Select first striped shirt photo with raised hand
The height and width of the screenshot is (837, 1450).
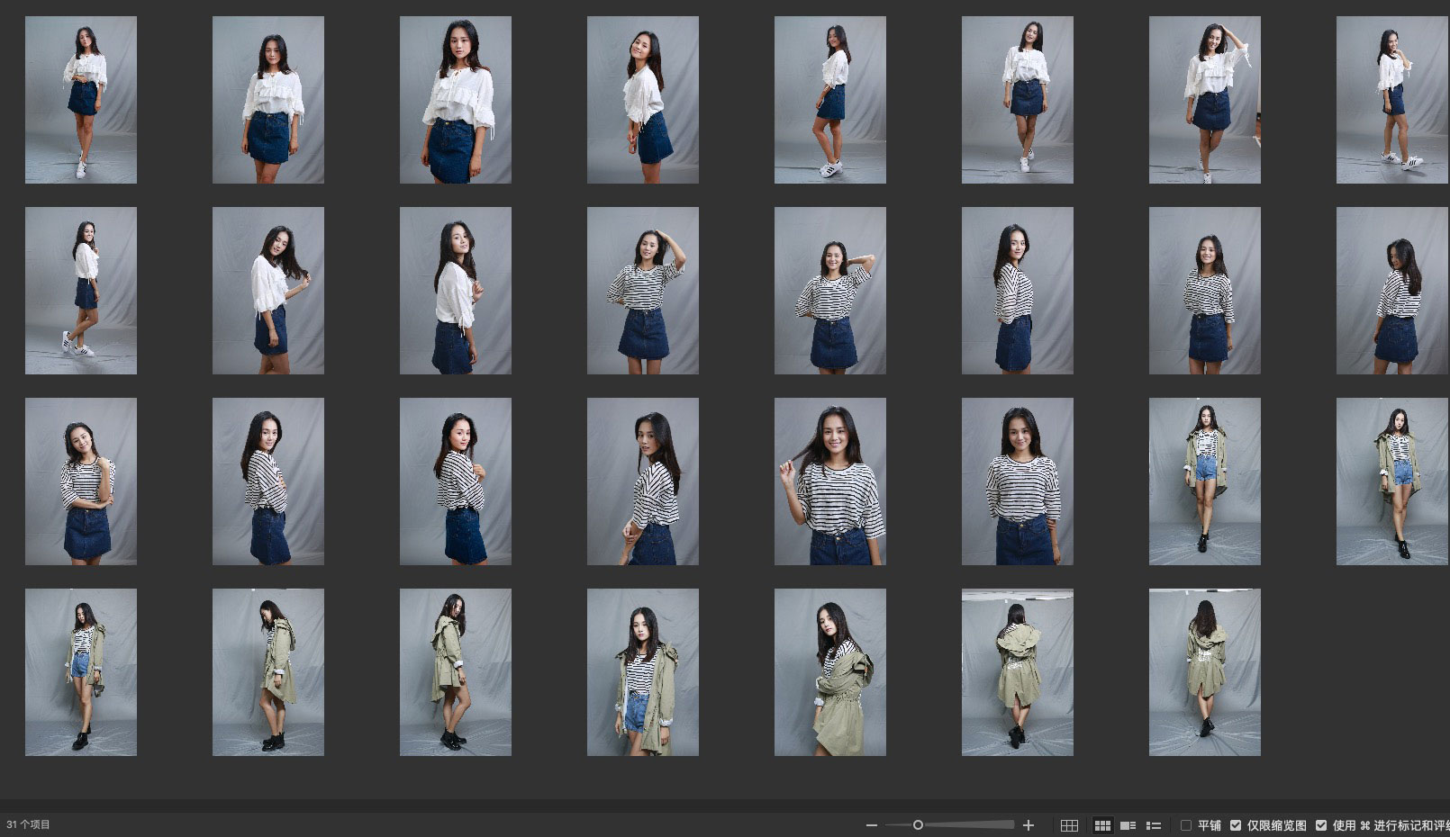pos(642,291)
